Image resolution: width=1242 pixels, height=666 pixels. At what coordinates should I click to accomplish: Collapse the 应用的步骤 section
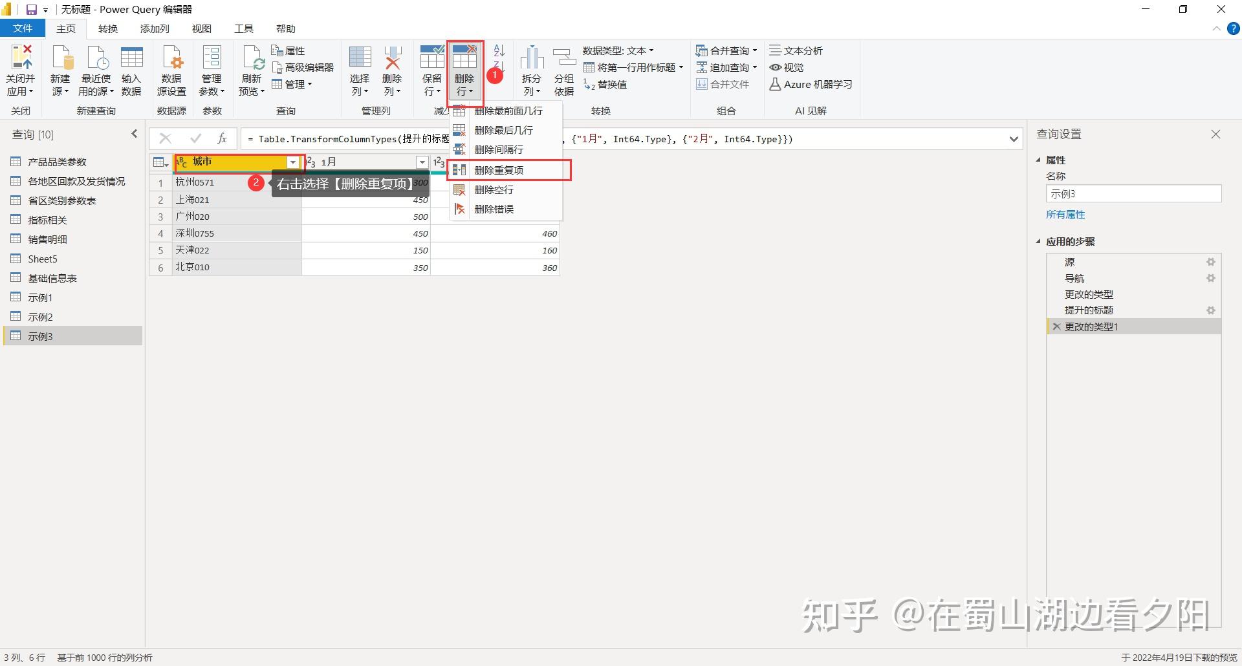(x=1039, y=241)
